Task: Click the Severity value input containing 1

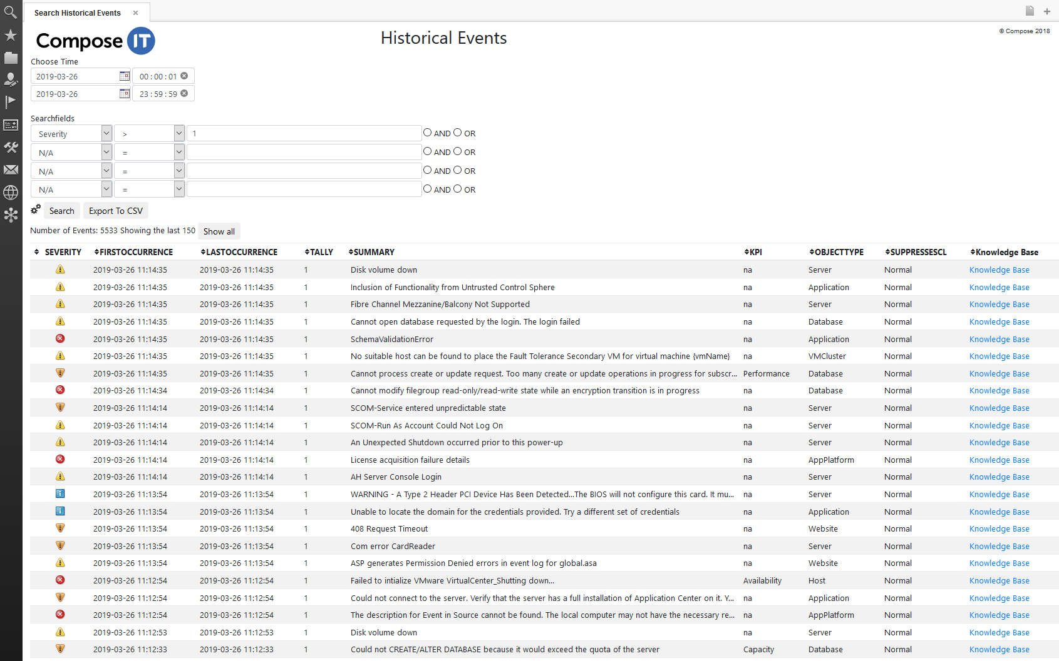Action: tap(304, 134)
